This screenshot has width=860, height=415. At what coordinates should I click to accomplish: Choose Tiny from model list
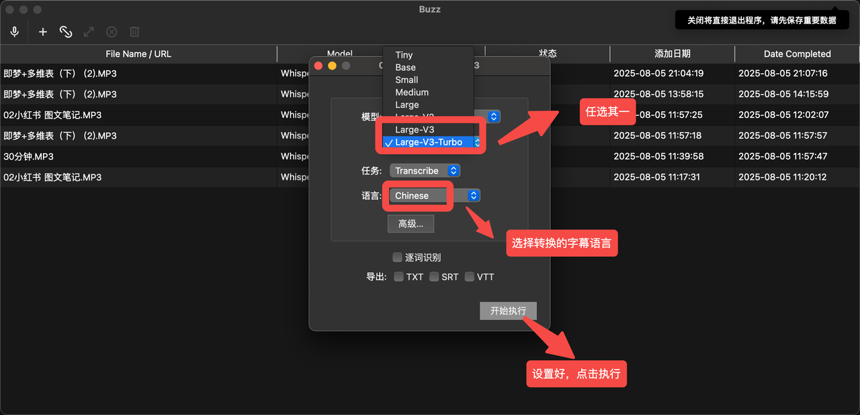[x=428, y=55]
